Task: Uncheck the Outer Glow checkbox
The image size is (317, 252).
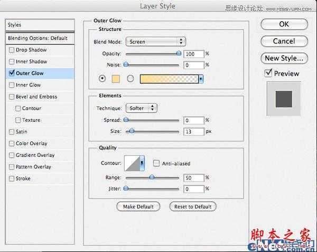Action: point(12,73)
